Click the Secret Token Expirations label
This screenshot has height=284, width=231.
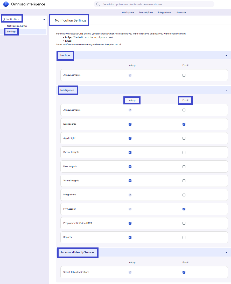pos(76,272)
